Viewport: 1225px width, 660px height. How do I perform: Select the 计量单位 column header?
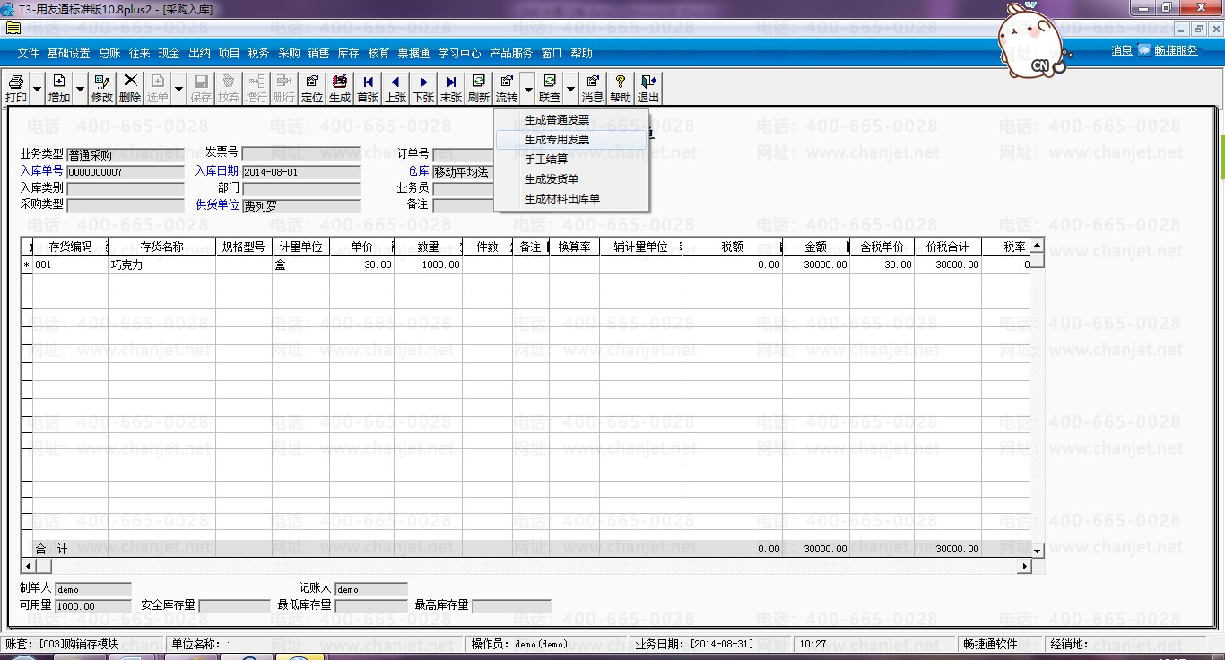click(301, 247)
